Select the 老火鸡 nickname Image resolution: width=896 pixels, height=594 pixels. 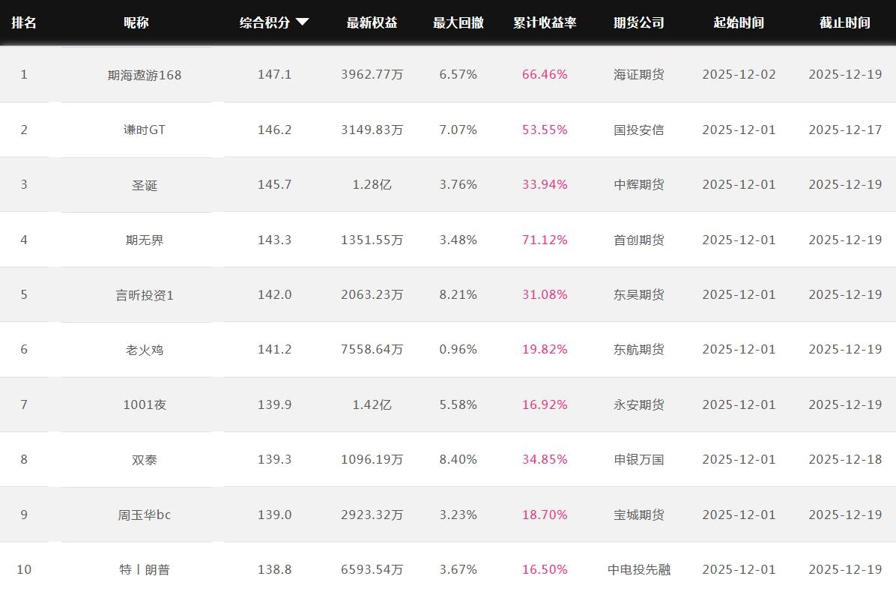pos(145,350)
